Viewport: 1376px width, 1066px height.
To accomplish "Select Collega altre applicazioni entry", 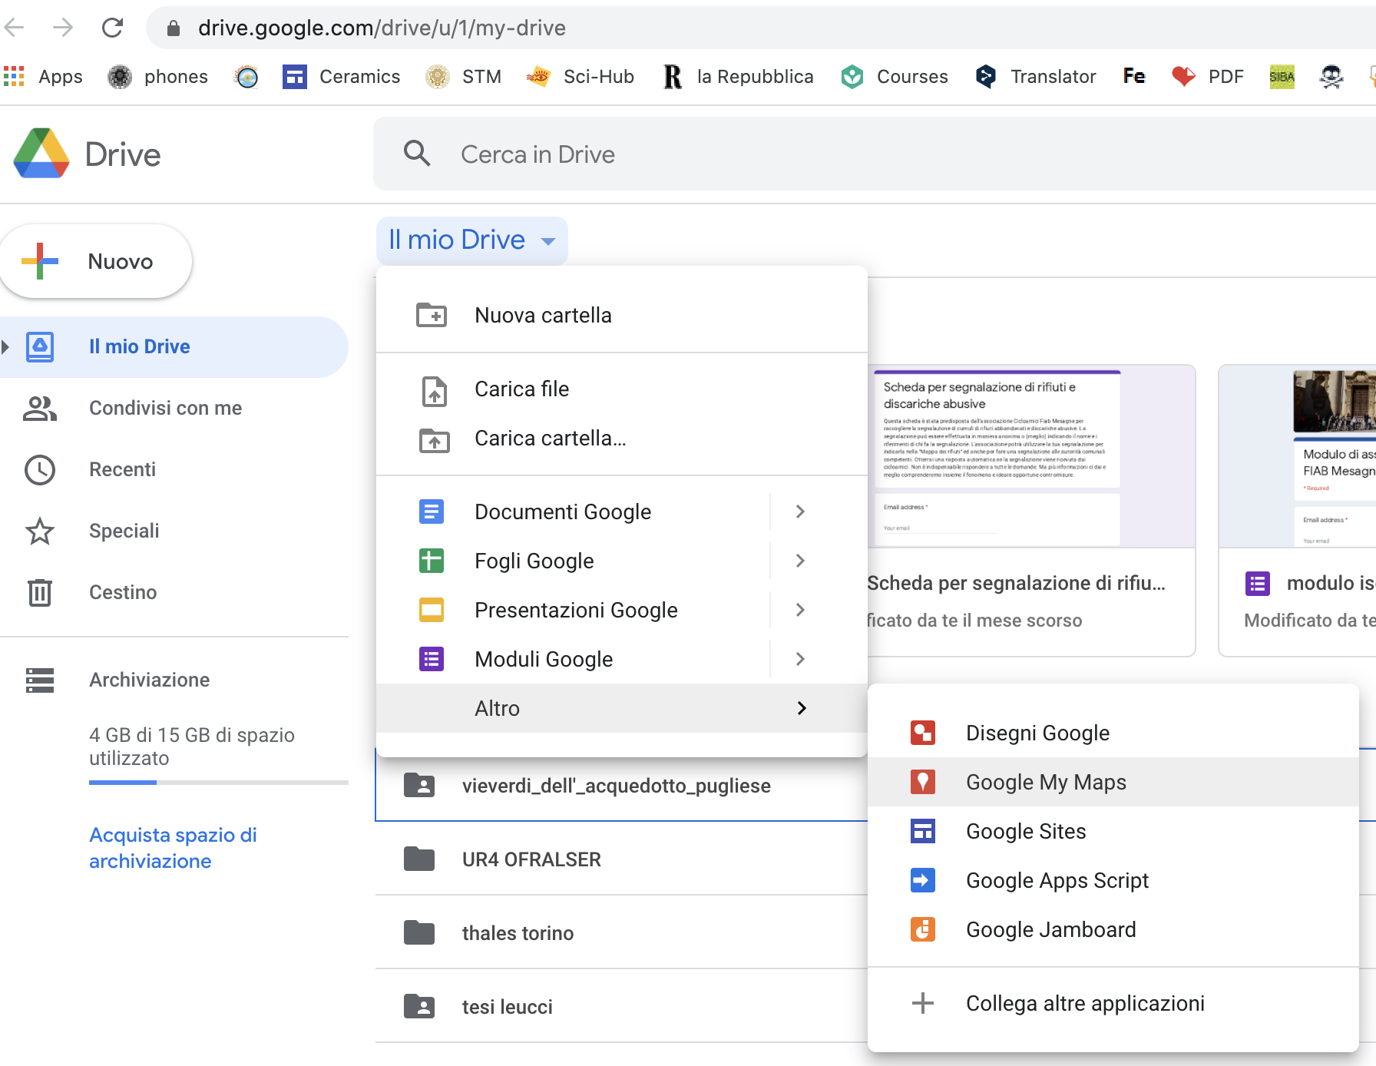I will tap(1113, 1003).
